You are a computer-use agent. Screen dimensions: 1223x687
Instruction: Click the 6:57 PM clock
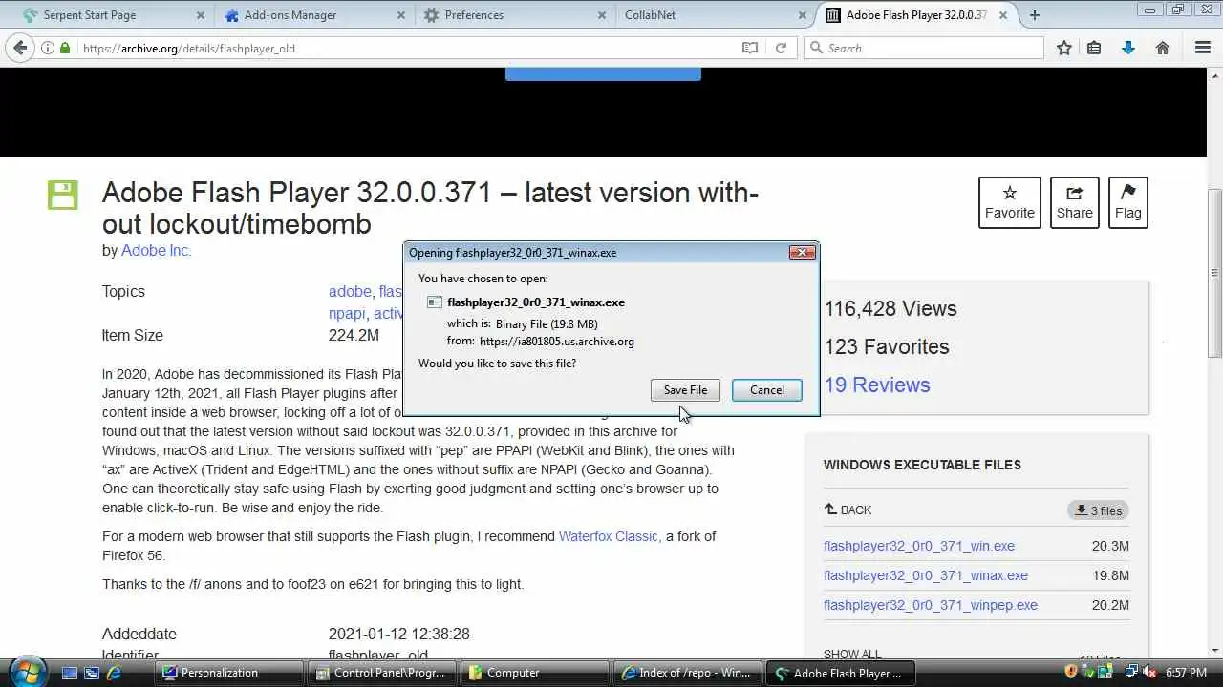click(x=1185, y=673)
